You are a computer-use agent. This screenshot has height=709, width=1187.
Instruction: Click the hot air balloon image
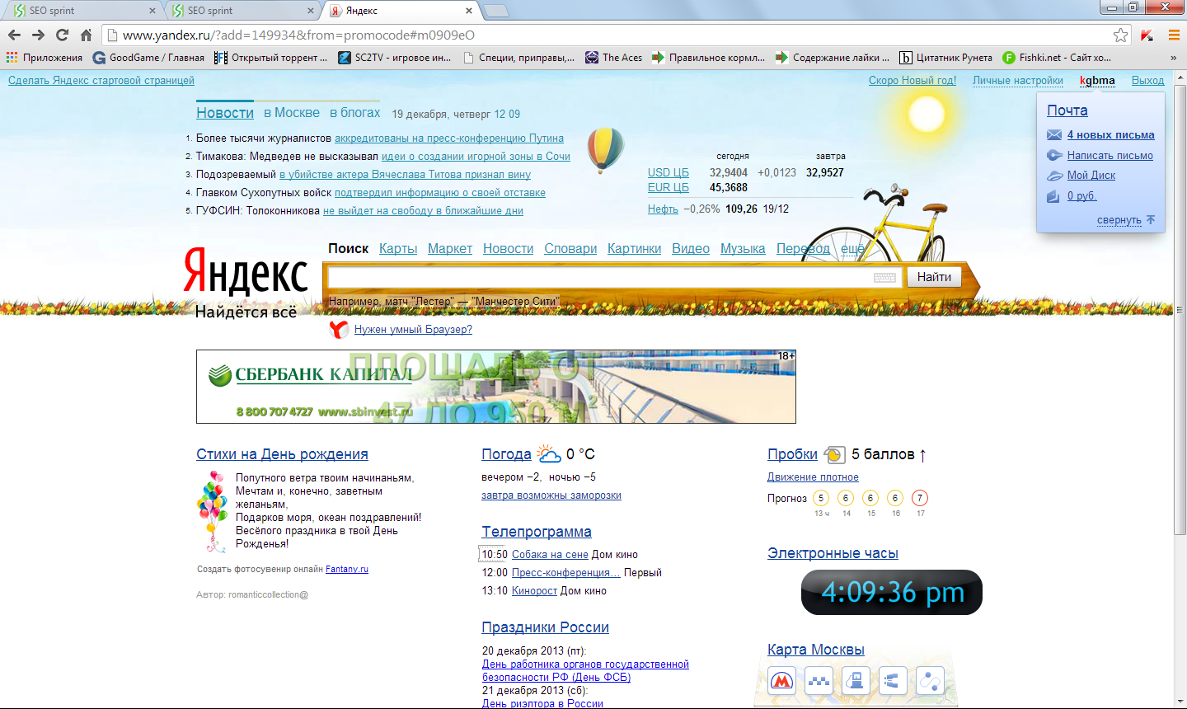click(x=606, y=150)
